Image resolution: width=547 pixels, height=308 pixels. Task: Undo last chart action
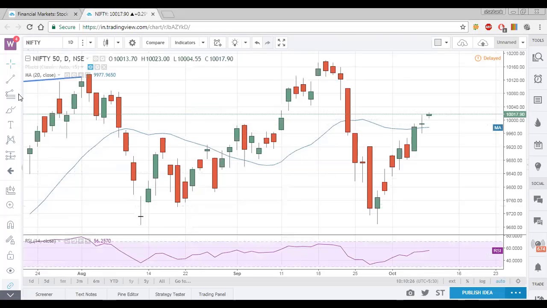(257, 42)
